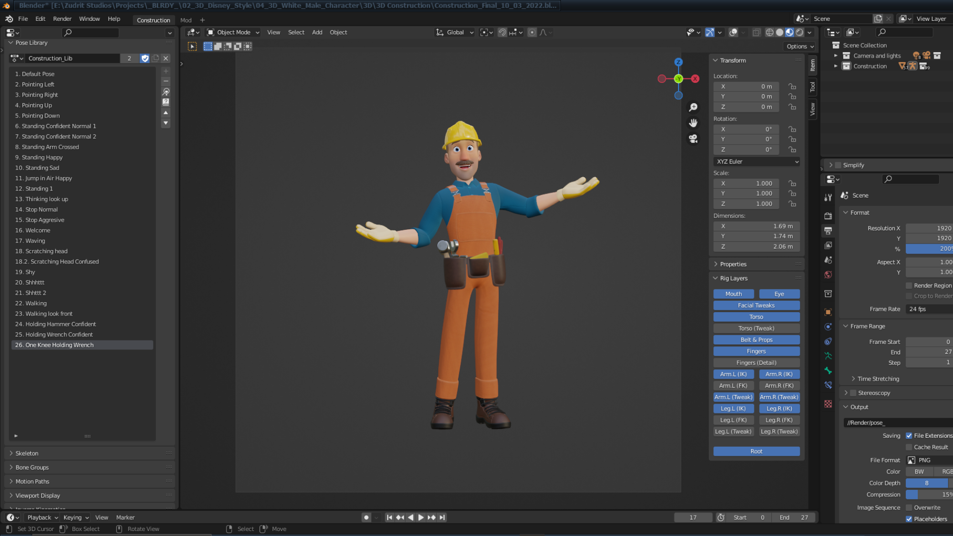Click the Root rig layer button
953x536 pixels.
[x=756, y=451]
